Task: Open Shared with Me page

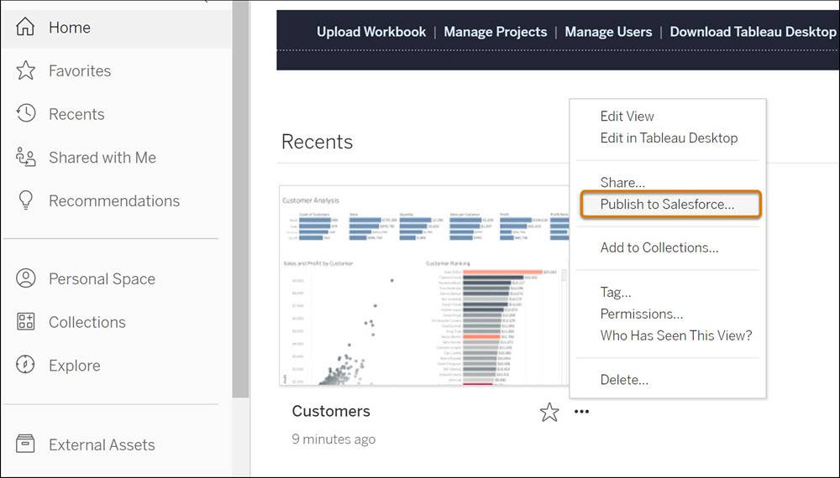Action: (x=102, y=157)
